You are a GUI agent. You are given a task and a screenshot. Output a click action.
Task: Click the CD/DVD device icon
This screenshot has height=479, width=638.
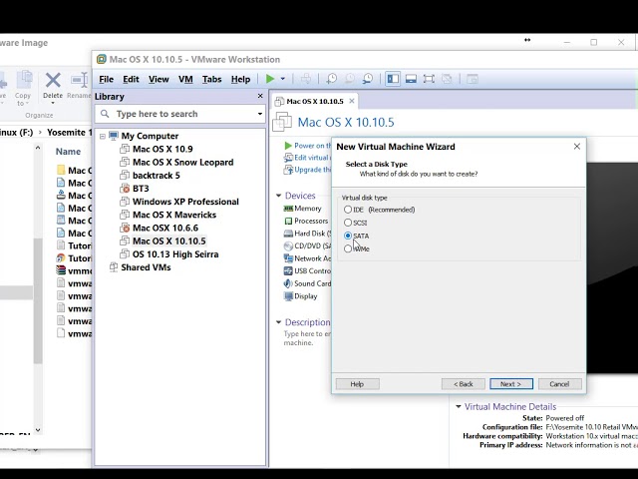(x=288, y=246)
